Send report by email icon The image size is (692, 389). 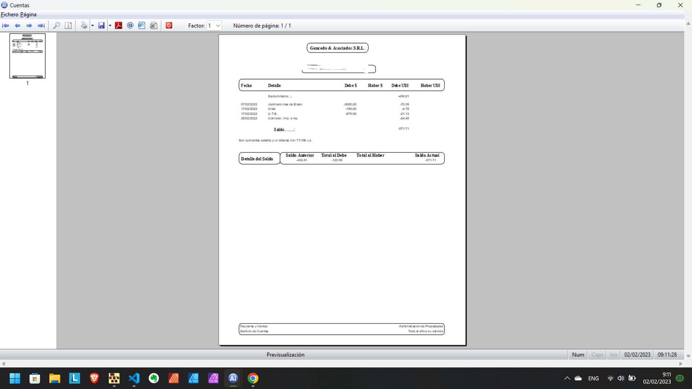pos(130,26)
